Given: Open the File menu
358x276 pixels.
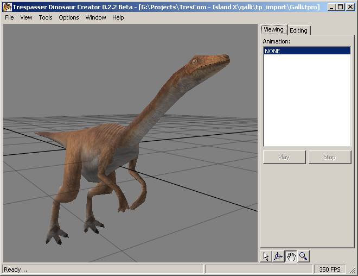Looking at the screenshot, I should 9,17.
